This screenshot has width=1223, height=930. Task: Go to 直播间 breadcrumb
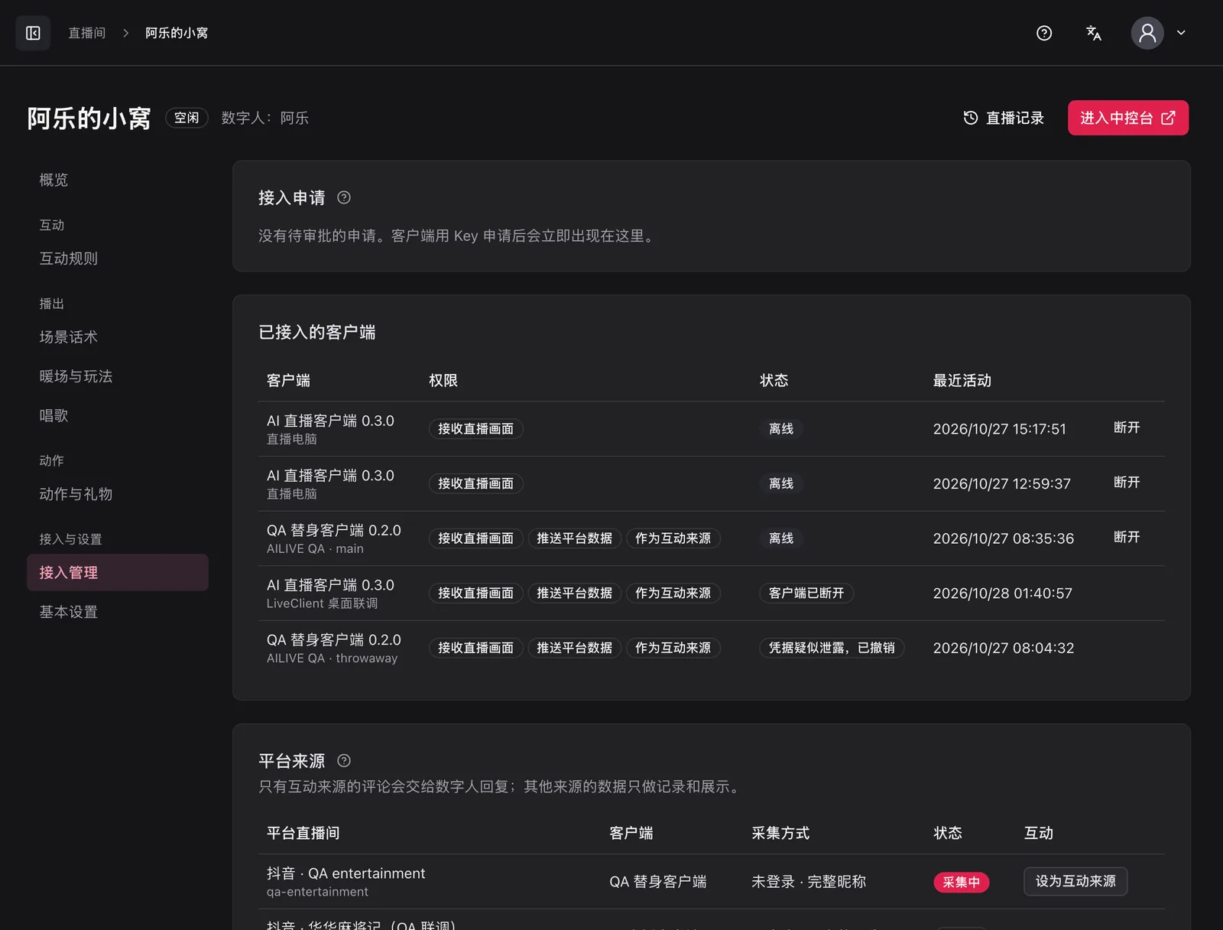click(x=86, y=33)
